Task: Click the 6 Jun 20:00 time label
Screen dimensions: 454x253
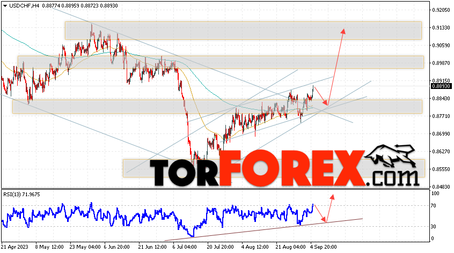Action: click(117, 247)
